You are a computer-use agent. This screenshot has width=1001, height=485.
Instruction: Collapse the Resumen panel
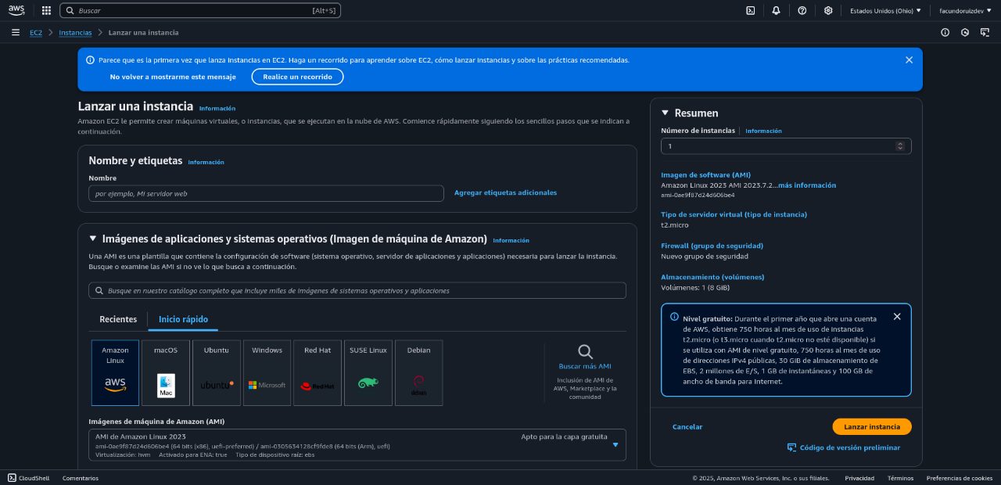[x=666, y=113]
